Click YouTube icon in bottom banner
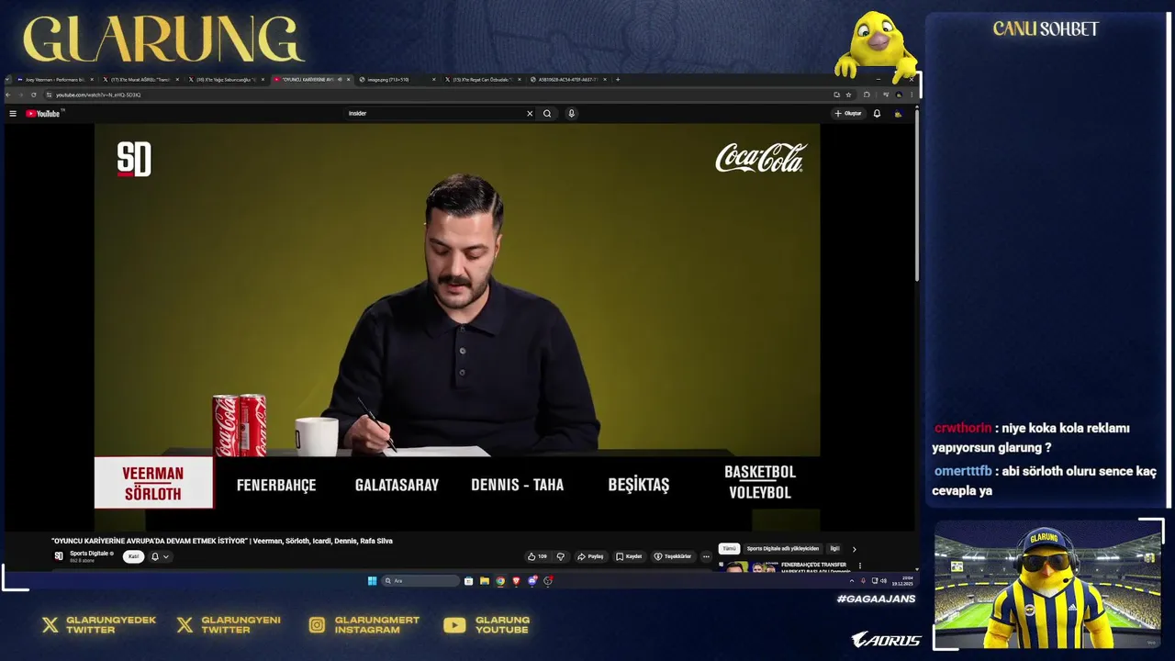Screen dimensions: 1175x661 (454, 625)
